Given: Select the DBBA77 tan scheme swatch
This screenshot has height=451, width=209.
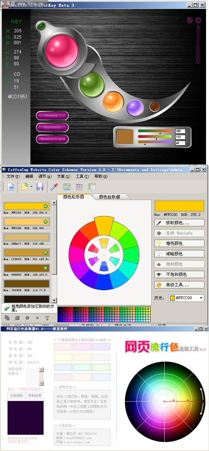Looking at the screenshot, I should [26, 237].
